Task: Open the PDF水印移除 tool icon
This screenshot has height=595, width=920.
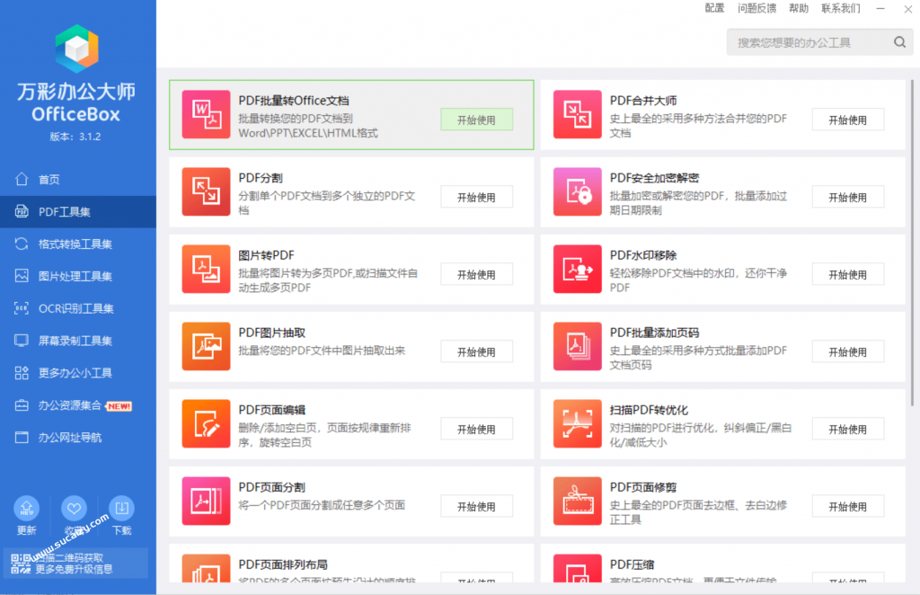Action: click(578, 270)
